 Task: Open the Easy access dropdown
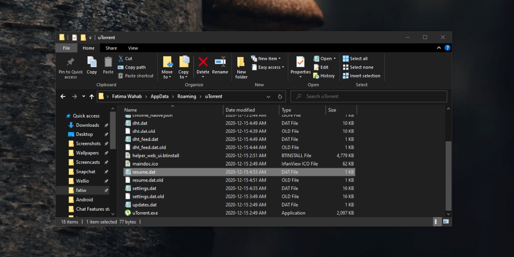pyautogui.click(x=268, y=67)
